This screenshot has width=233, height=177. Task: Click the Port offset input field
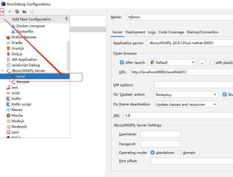click(192, 161)
